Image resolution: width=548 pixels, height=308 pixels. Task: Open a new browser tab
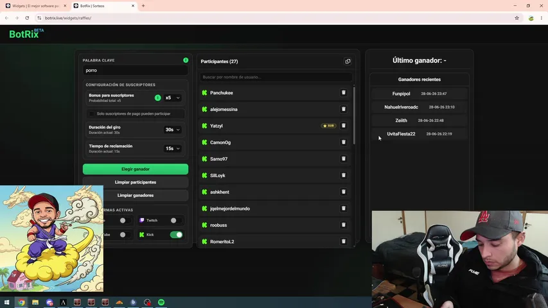(x=143, y=6)
